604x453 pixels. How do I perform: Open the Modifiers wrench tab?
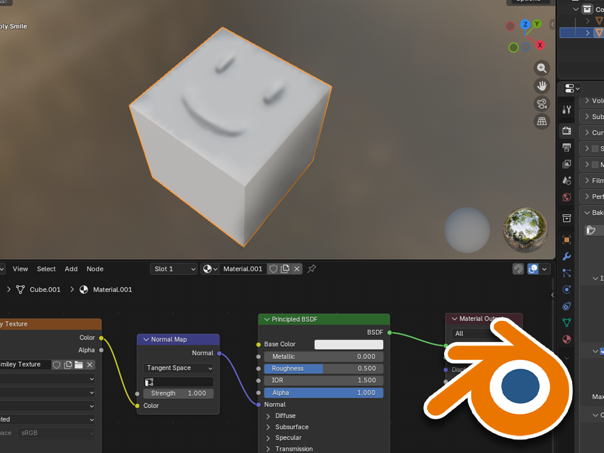[x=567, y=256]
